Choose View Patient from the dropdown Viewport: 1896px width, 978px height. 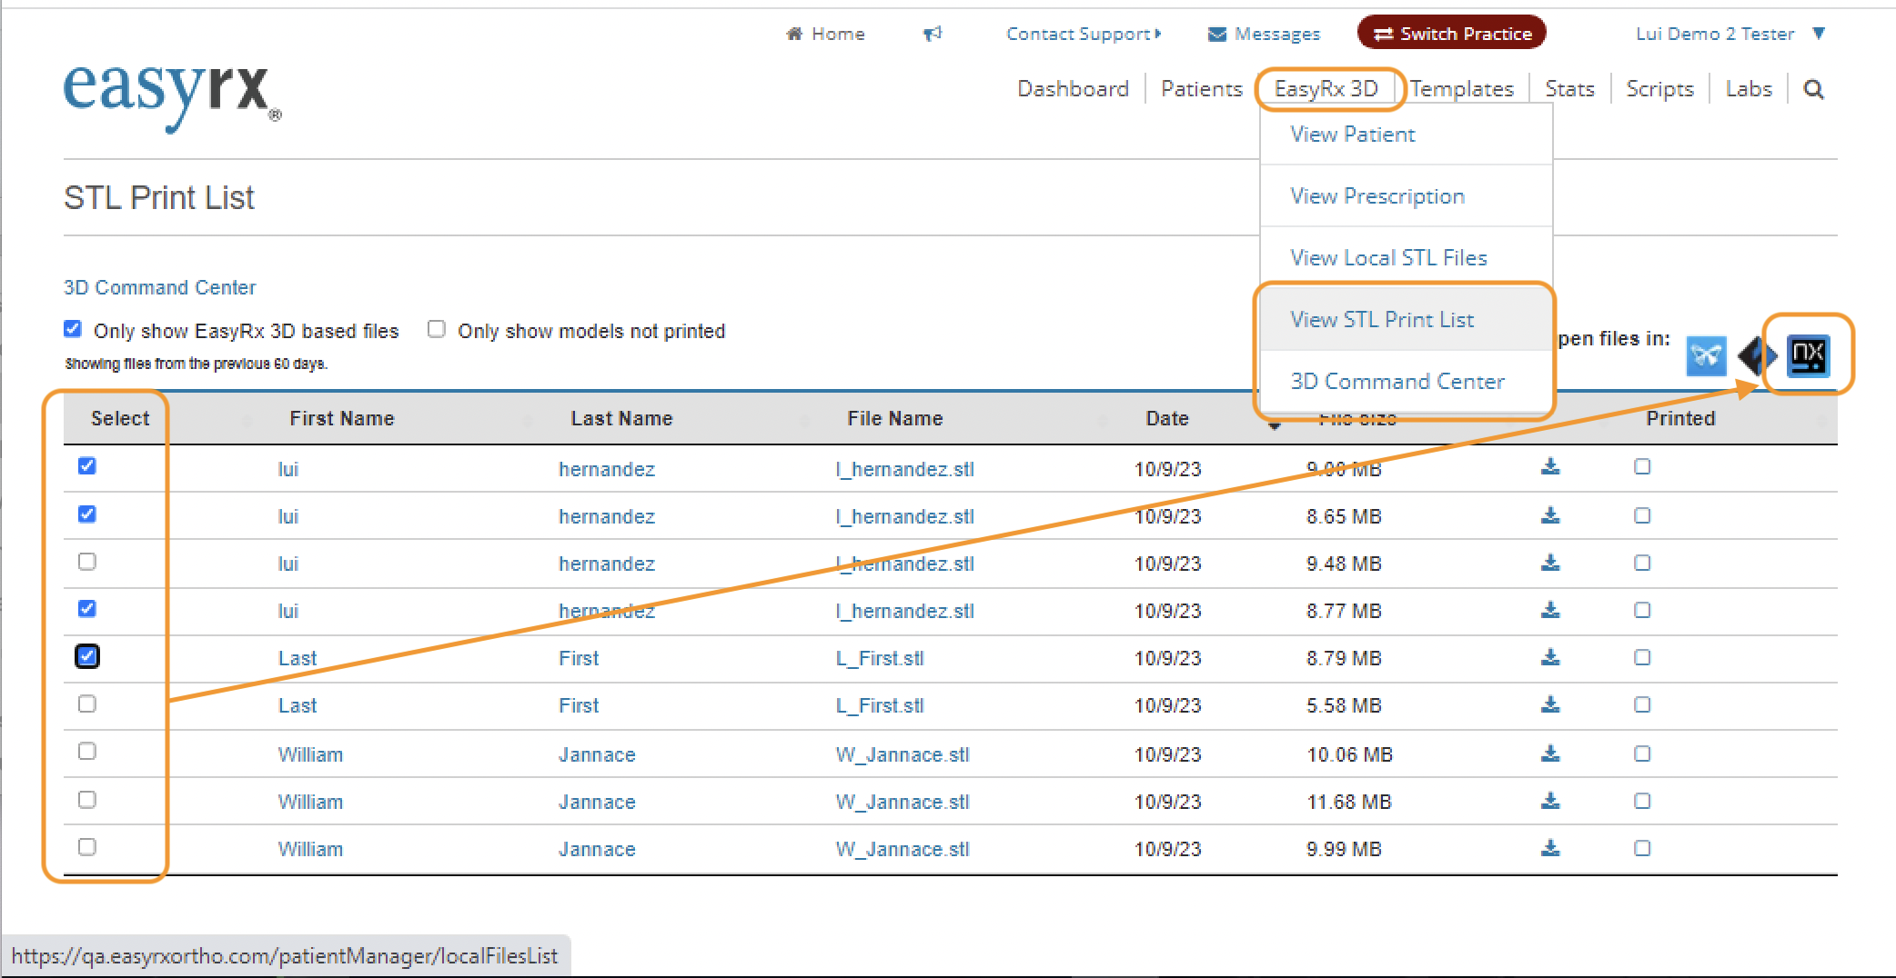coord(1407,135)
